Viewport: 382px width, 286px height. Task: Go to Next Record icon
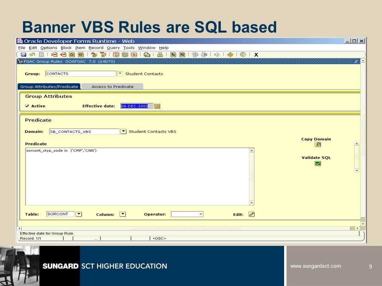[81, 54]
